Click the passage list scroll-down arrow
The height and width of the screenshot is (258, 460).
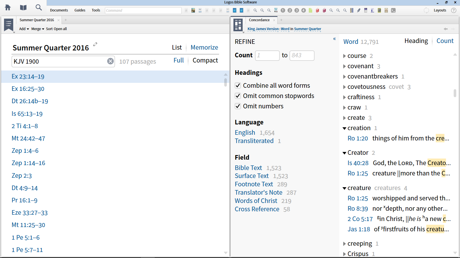pyautogui.click(x=226, y=253)
